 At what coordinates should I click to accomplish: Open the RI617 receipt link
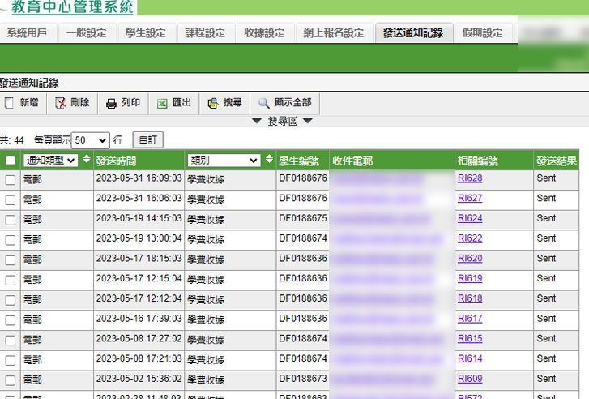(x=470, y=319)
